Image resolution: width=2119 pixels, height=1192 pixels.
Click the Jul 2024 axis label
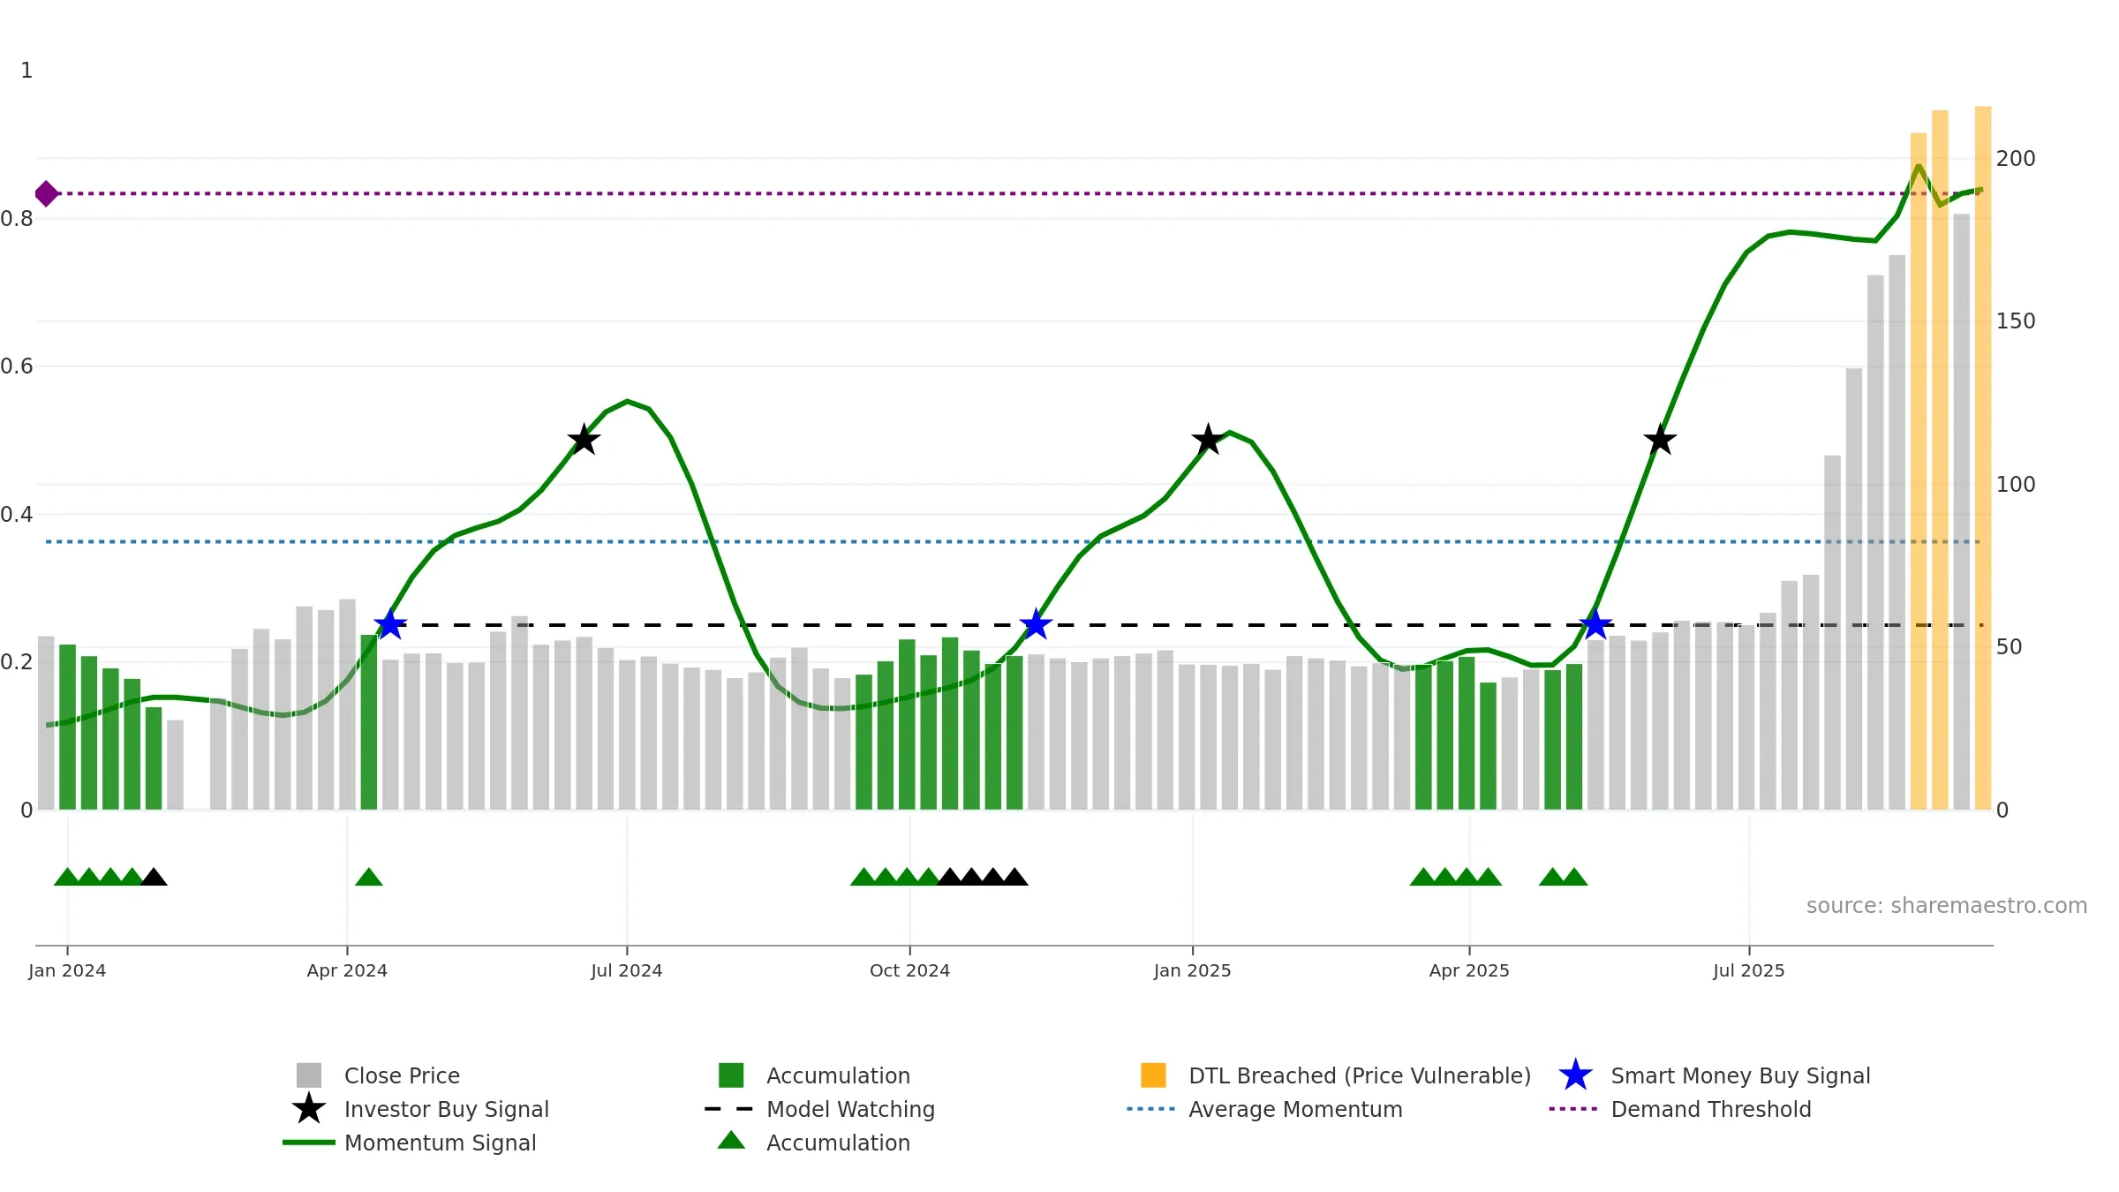[627, 970]
